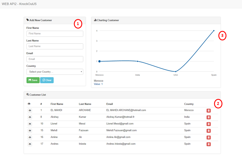View Andres Iniesta using eye icon
Image resolution: width=242 pixels, height=160 pixels.
coord(30,144)
